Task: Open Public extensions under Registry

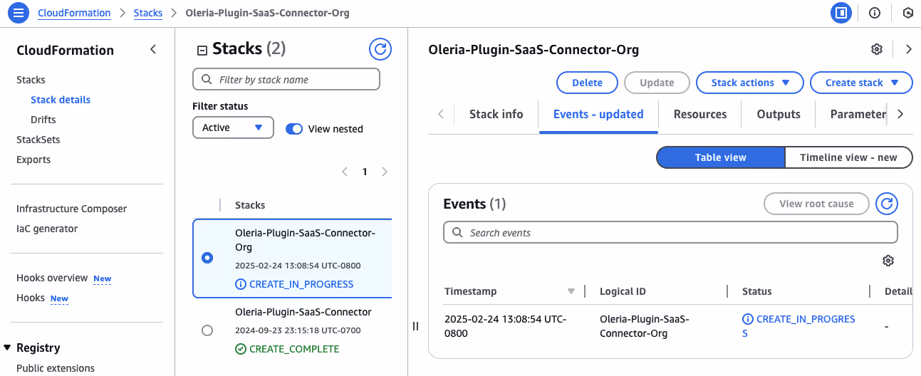Action: coord(56,368)
